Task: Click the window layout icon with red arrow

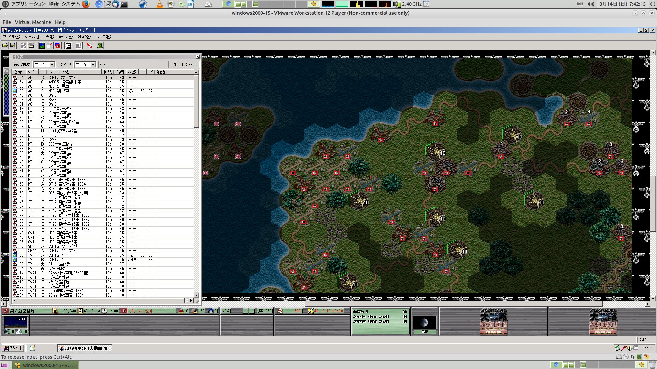Action: point(50,45)
